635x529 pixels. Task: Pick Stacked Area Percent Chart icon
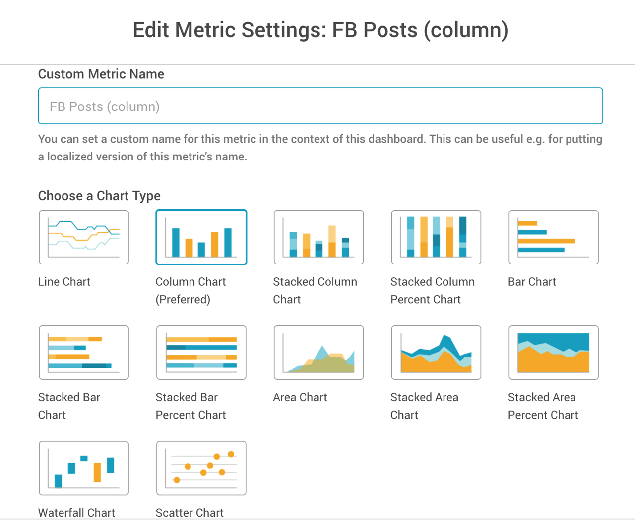click(x=554, y=353)
